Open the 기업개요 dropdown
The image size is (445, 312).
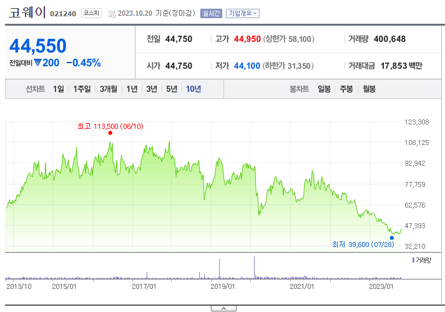click(243, 13)
